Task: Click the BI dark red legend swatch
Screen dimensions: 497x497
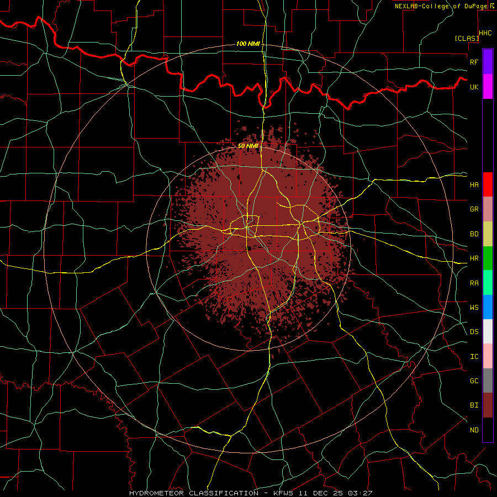Action: coord(488,405)
